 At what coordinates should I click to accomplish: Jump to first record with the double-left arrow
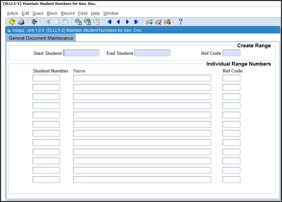click(109, 22)
